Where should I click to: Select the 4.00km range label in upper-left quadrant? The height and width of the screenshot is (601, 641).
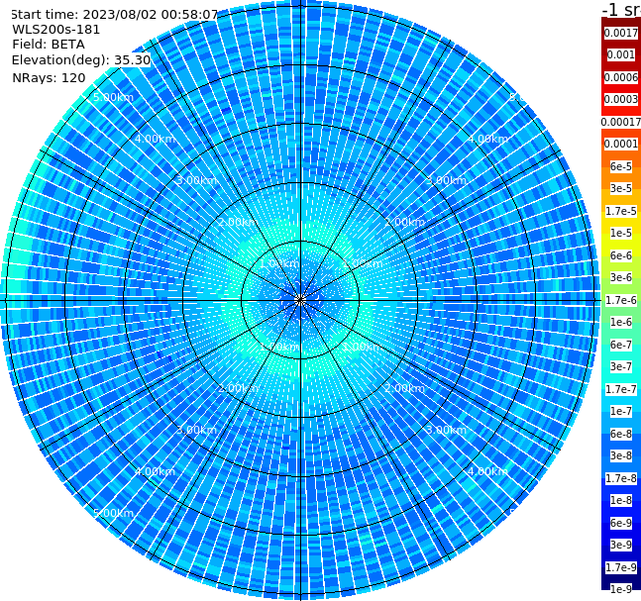click(155, 139)
